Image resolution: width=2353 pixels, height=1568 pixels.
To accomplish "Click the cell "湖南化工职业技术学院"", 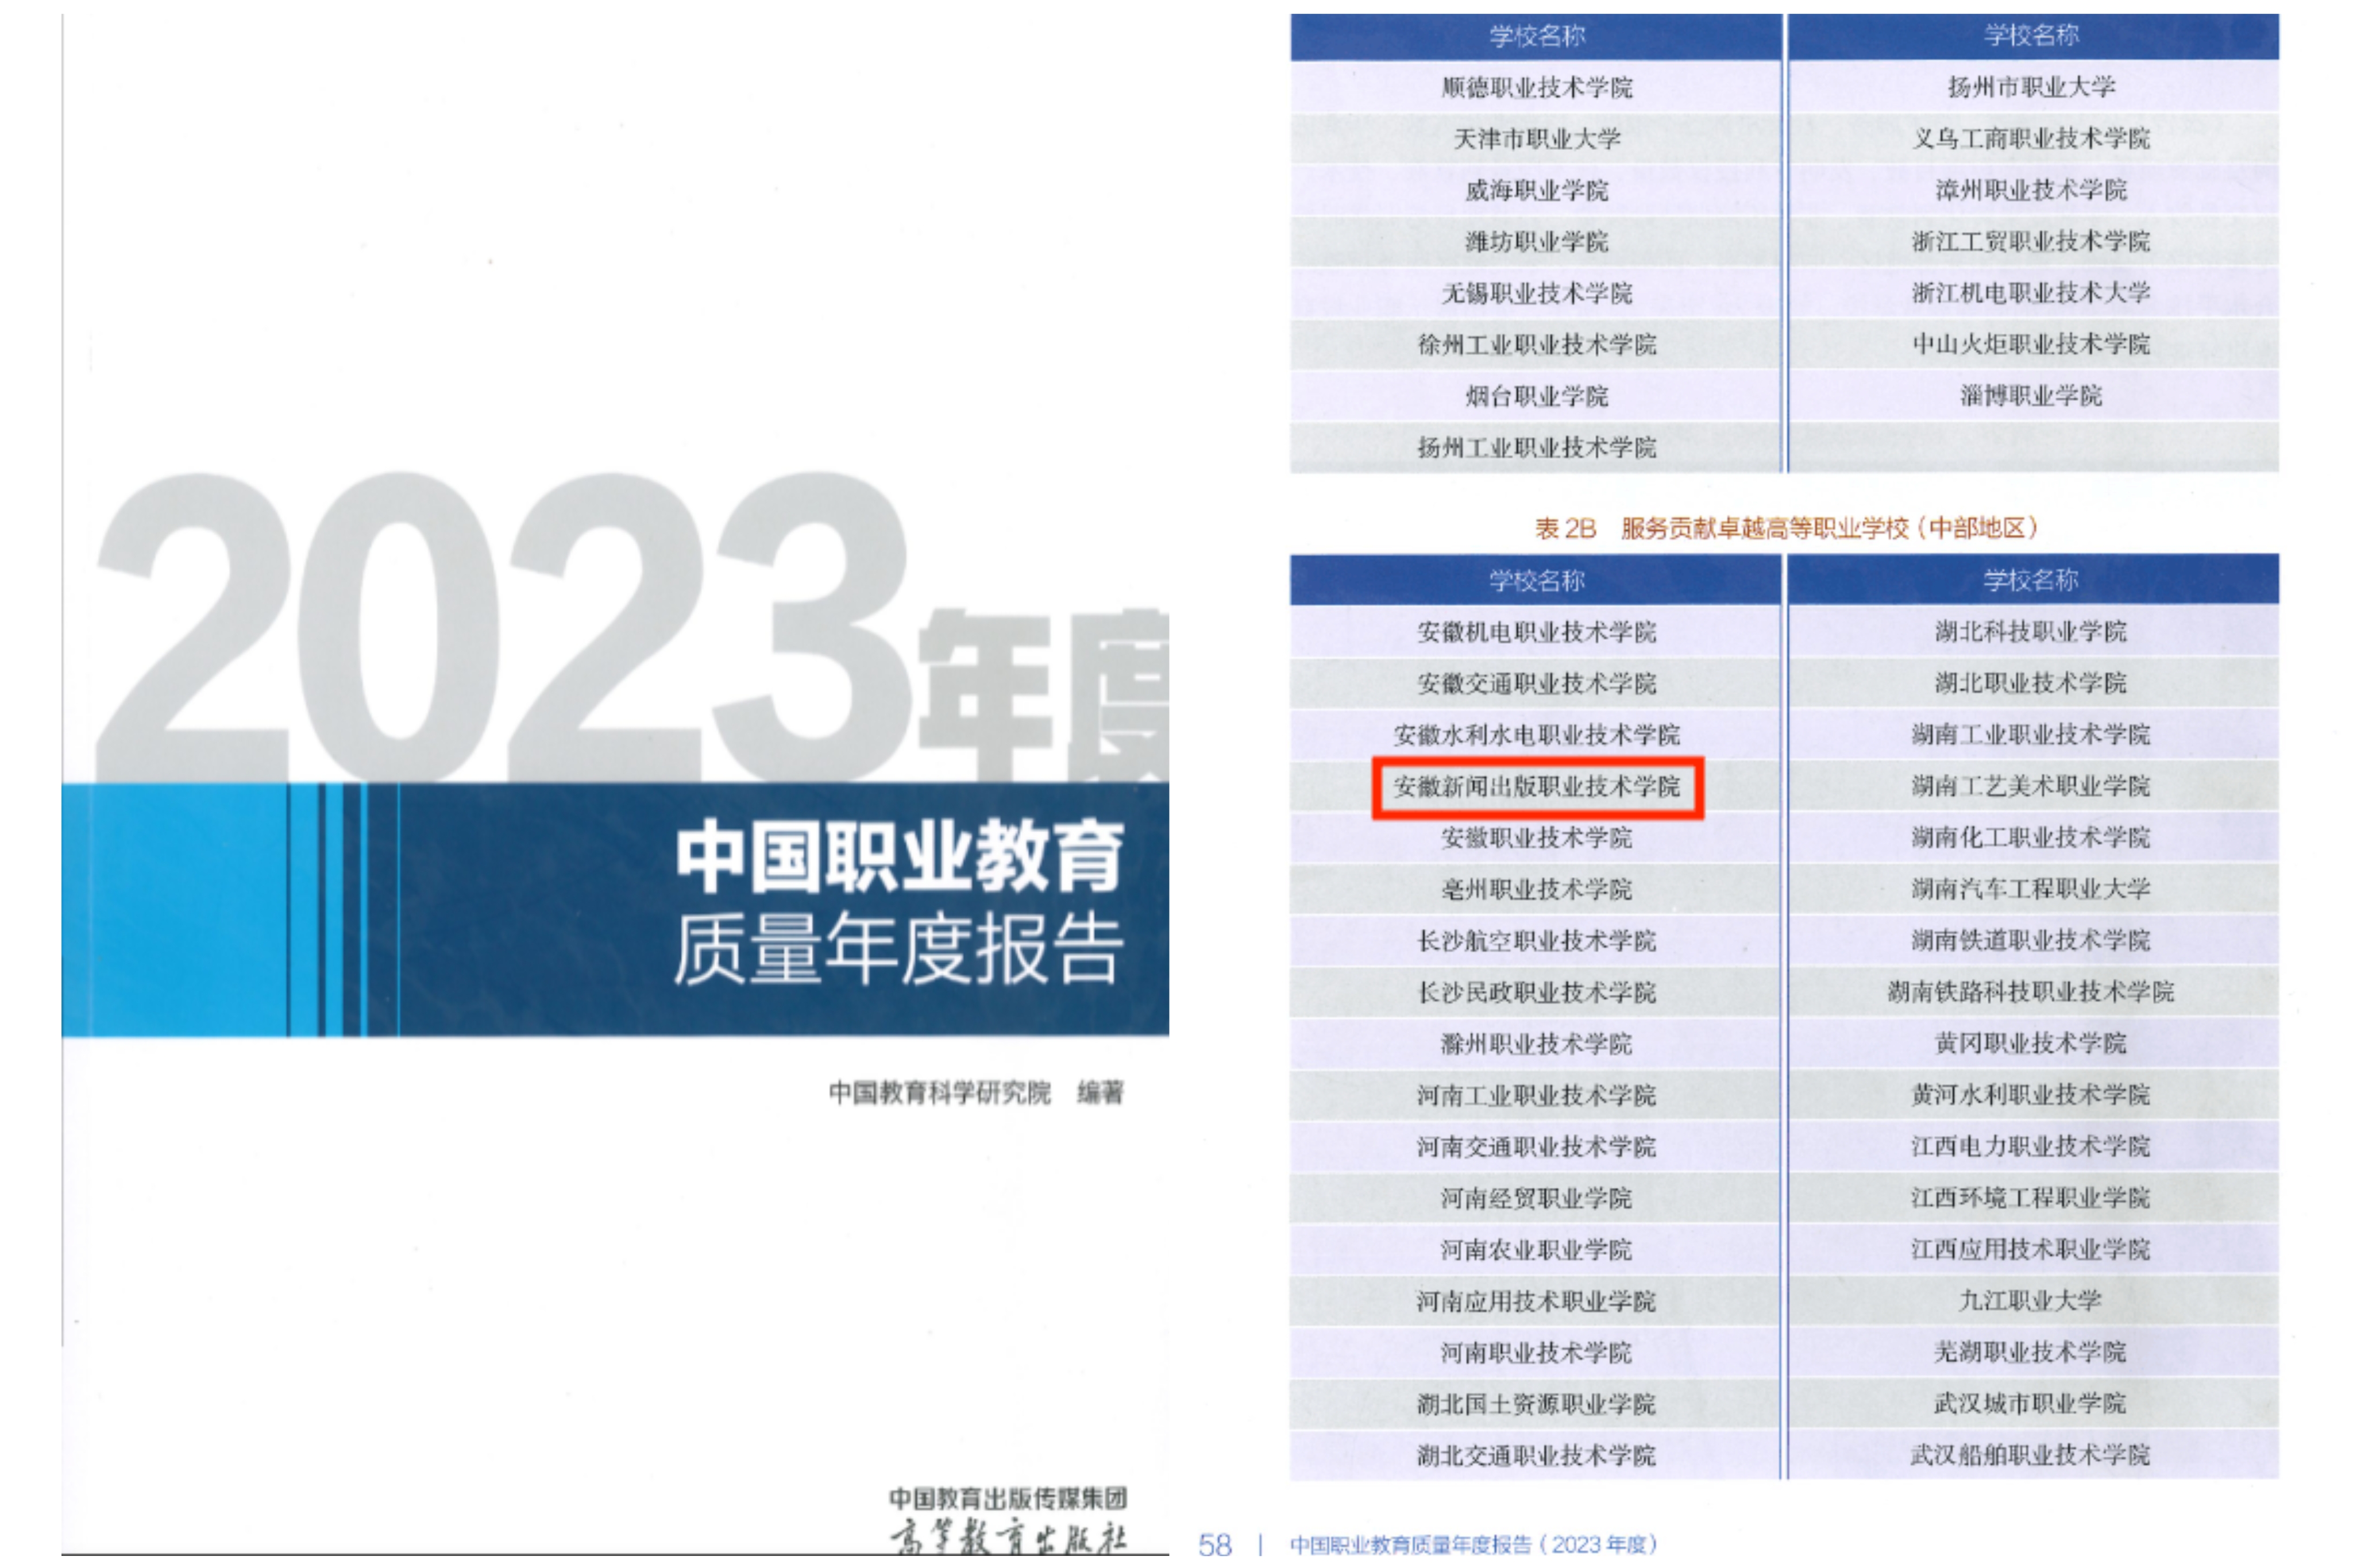I will [2030, 838].
